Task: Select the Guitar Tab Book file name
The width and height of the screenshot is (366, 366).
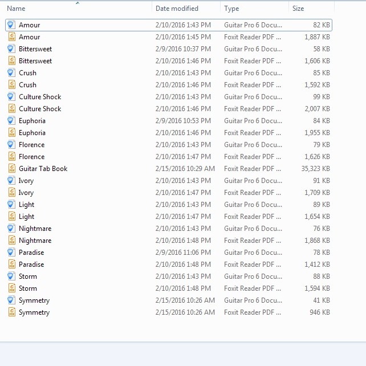Action: 43,169
